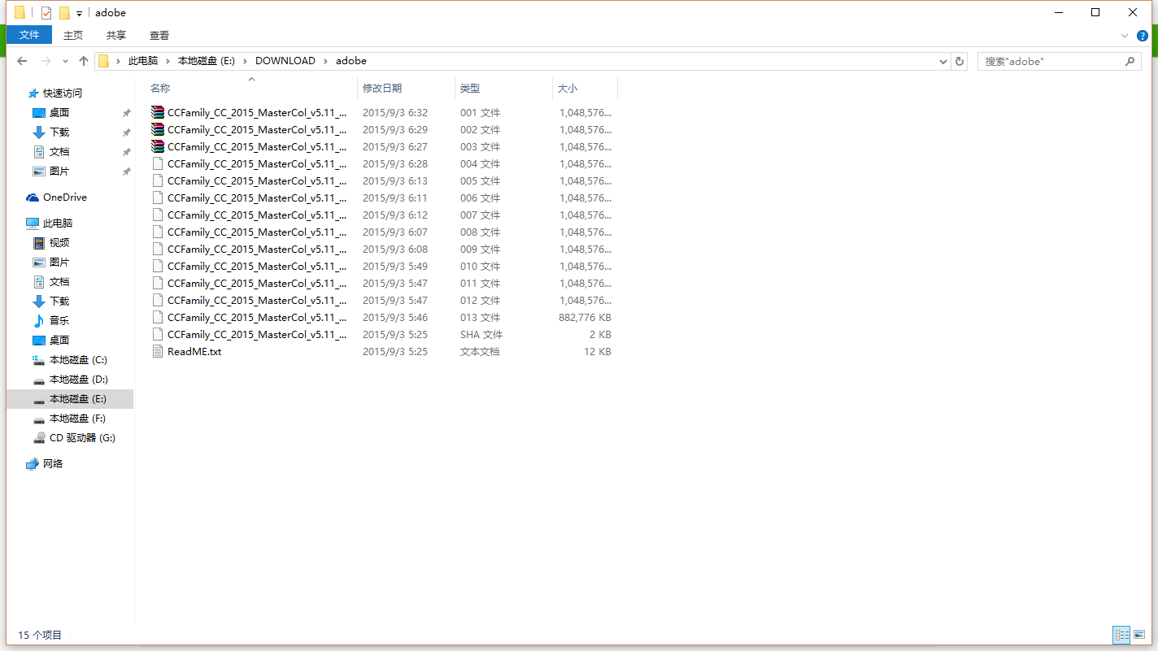Viewport: 1158px width, 651px height.
Task: Click 此电脑 in the address bar
Action: pyautogui.click(x=143, y=61)
